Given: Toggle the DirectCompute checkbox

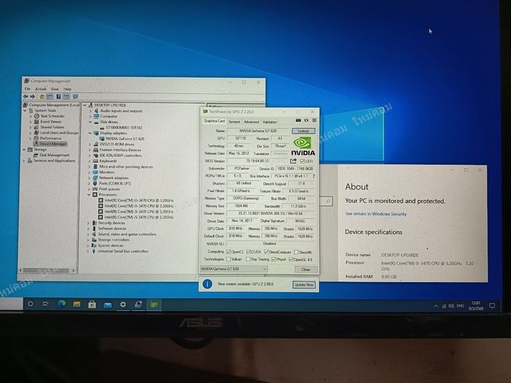Looking at the screenshot, I should pos(266,252).
